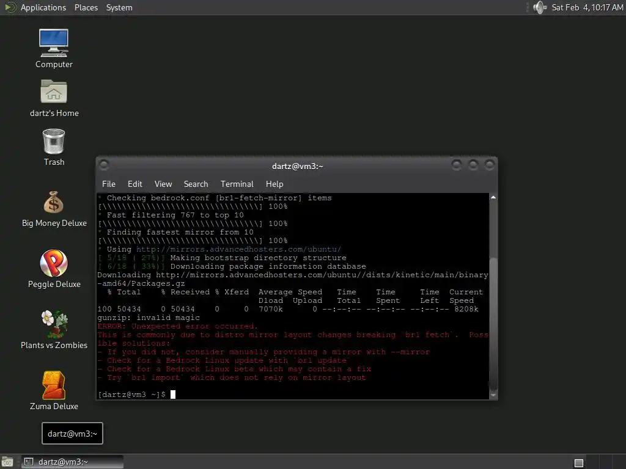Click 'Checking bedrock.conf' line in terminal
Viewport: 626px width, 469px height.
(219, 198)
